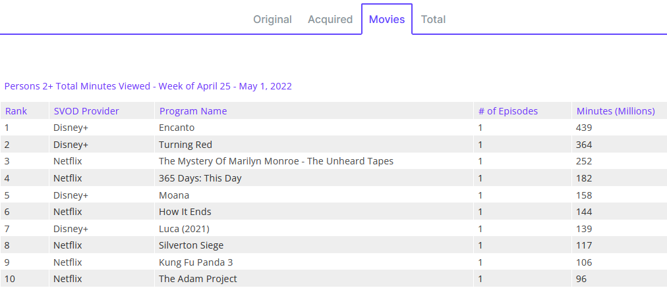Select the Silverton Siege row
Viewport: 667px width, 290px height.
pos(191,245)
